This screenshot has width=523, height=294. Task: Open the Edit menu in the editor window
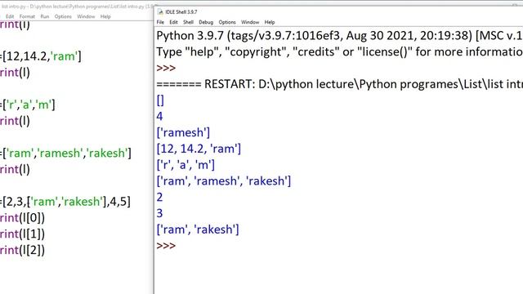10,16
